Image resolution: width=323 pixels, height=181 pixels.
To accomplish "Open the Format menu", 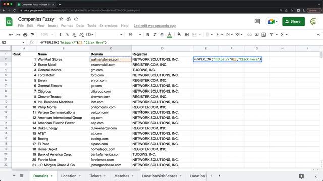I will 67,26.
